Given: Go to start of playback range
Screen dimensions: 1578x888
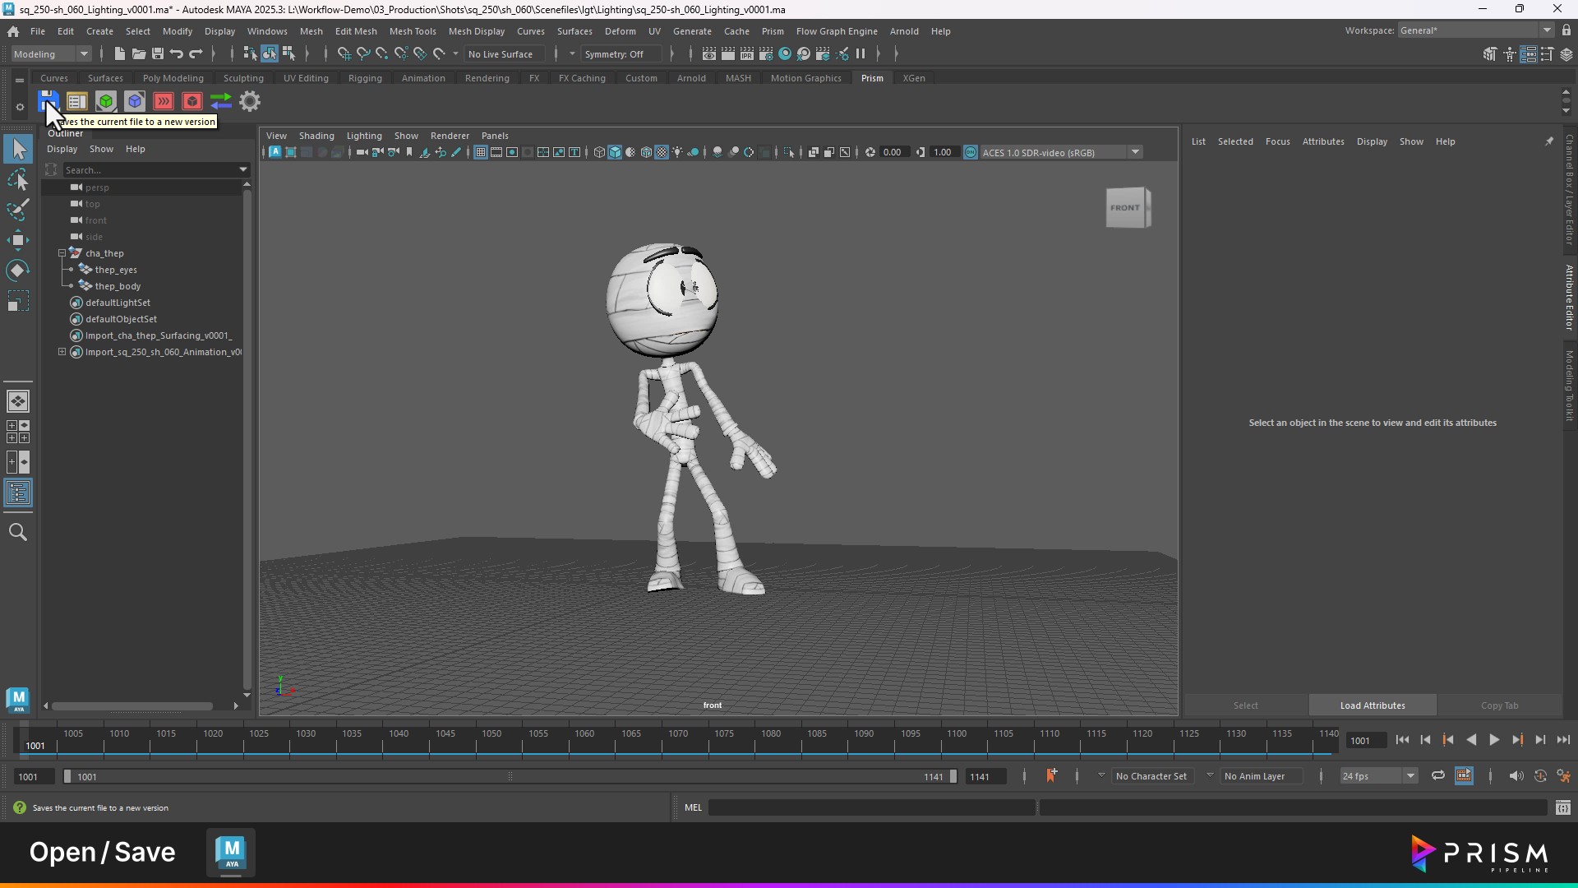Looking at the screenshot, I should [1402, 740].
